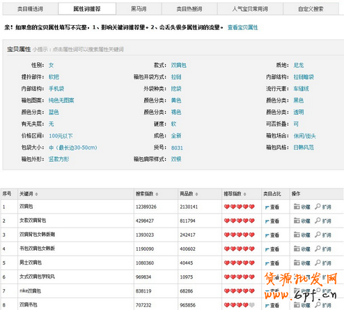Click the 透明 color attribute

[x=299, y=112]
